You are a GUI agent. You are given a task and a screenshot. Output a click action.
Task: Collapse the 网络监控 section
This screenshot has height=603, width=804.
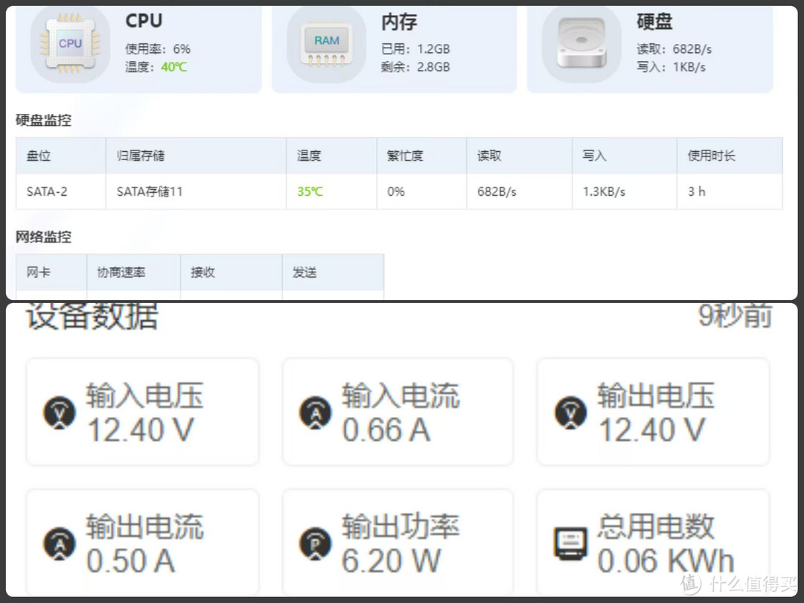[x=43, y=237]
